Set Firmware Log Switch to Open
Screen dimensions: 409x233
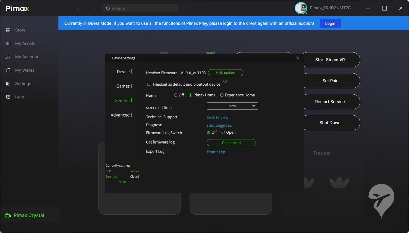click(223, 133)
